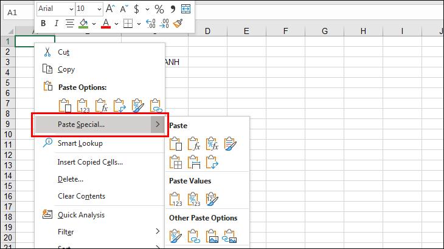Select Clear Contents menu entry

click(99, 196)
